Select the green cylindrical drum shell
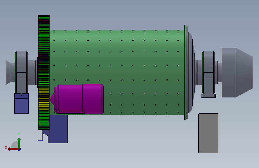The image size is (259, 168). coord(117,72)
